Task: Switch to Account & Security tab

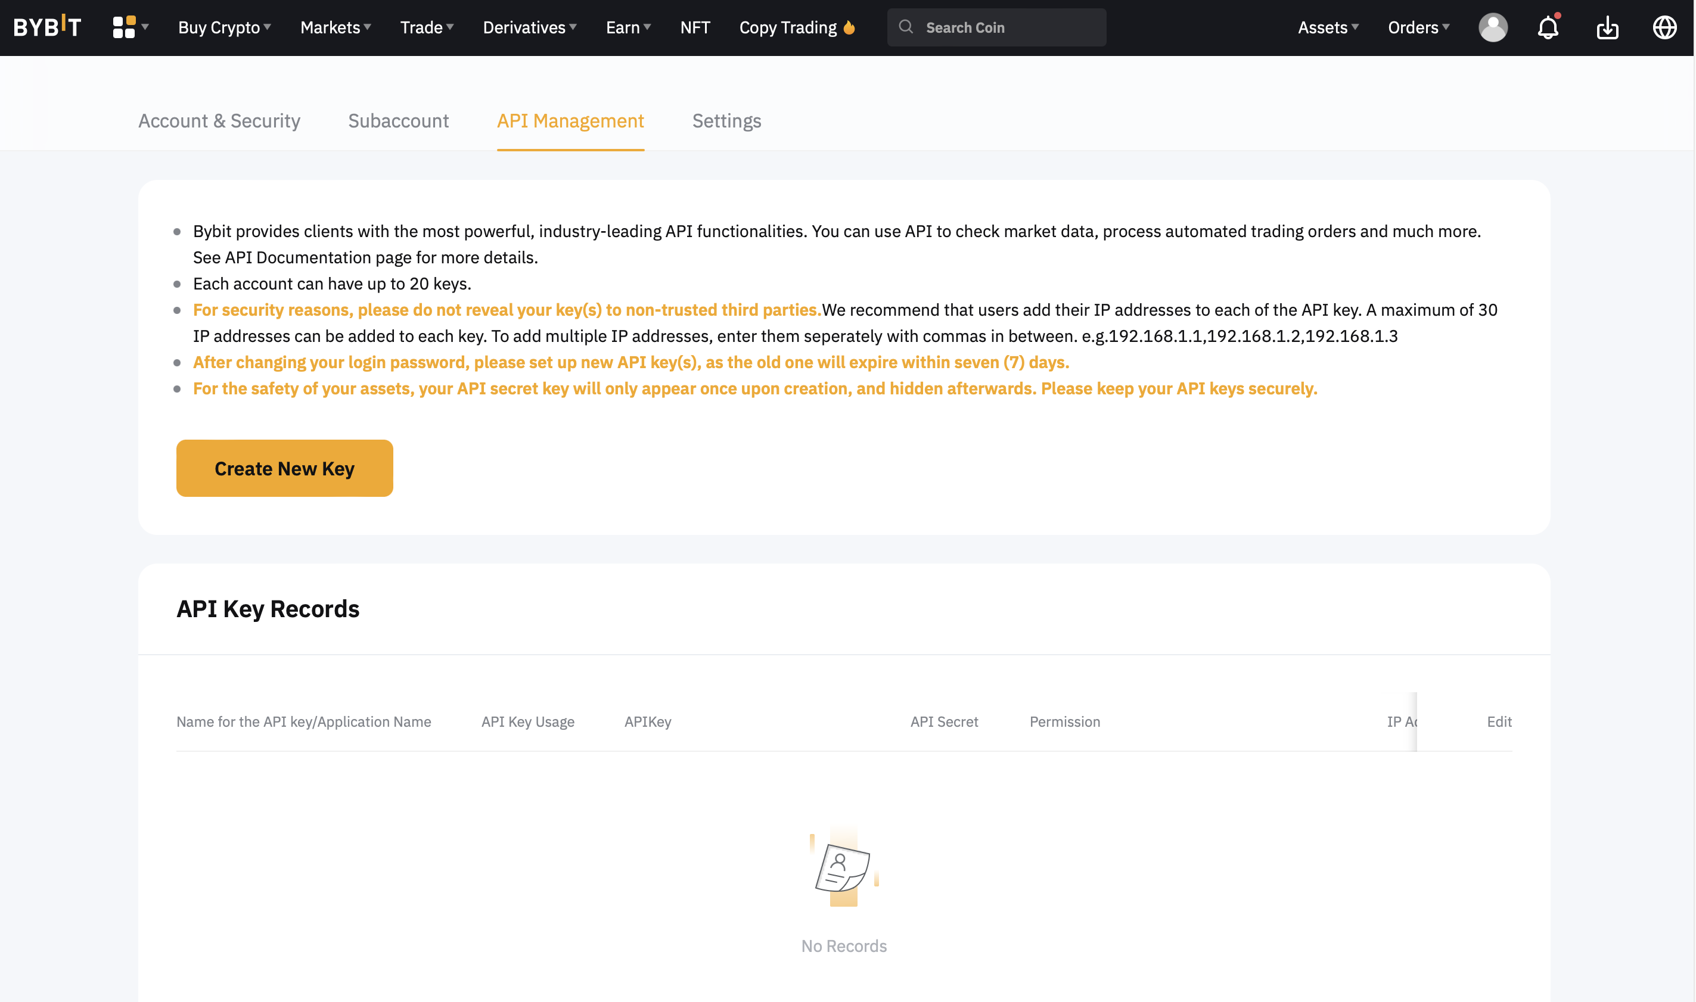Action: click(219, 121)
